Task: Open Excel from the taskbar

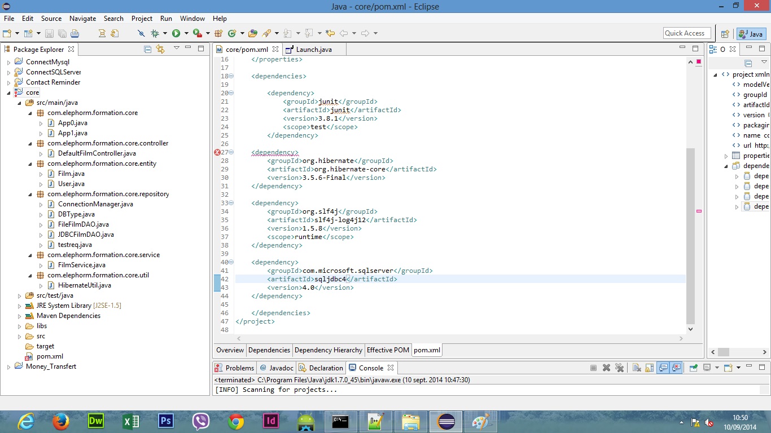Action: click(131, 421)
